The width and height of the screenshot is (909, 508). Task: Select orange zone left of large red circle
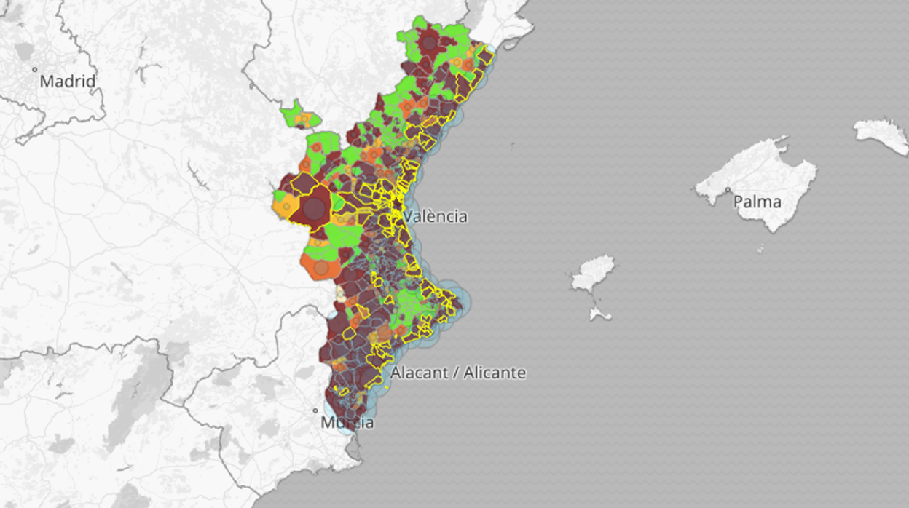point(283,207)
